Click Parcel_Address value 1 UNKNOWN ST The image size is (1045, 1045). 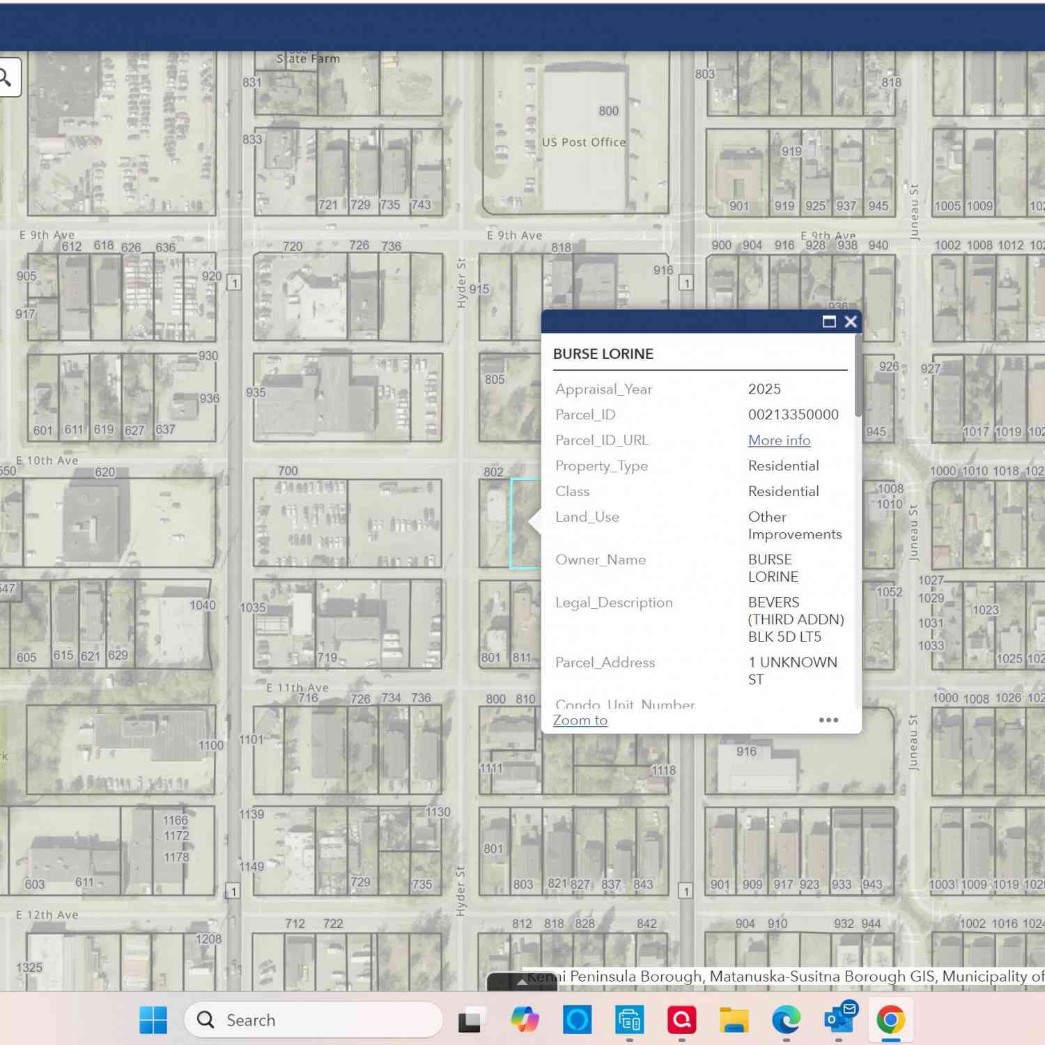click(x=793, y=671)
